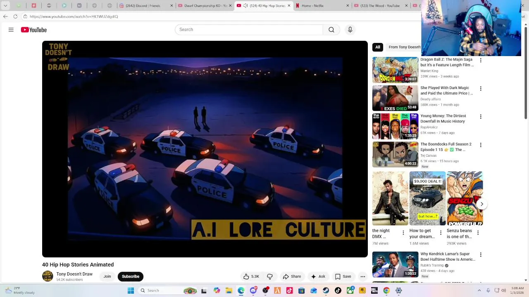
Task: Open options for 'the night DMX' short
Action: (x=403, y=233)
